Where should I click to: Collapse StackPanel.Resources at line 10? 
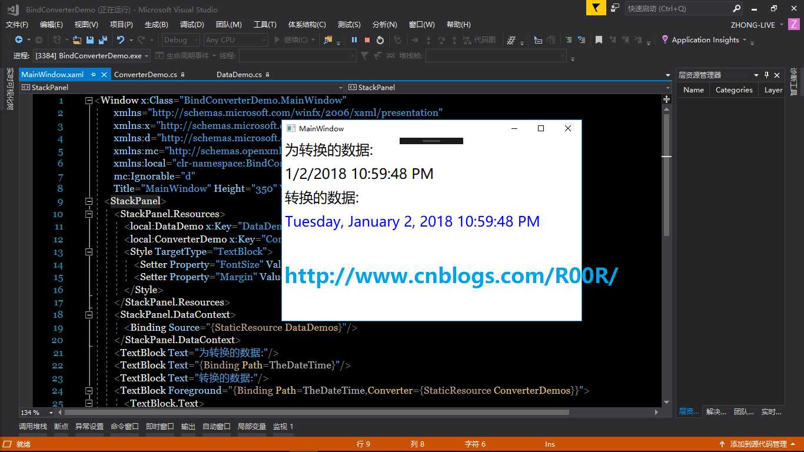(x=89, y=214)
